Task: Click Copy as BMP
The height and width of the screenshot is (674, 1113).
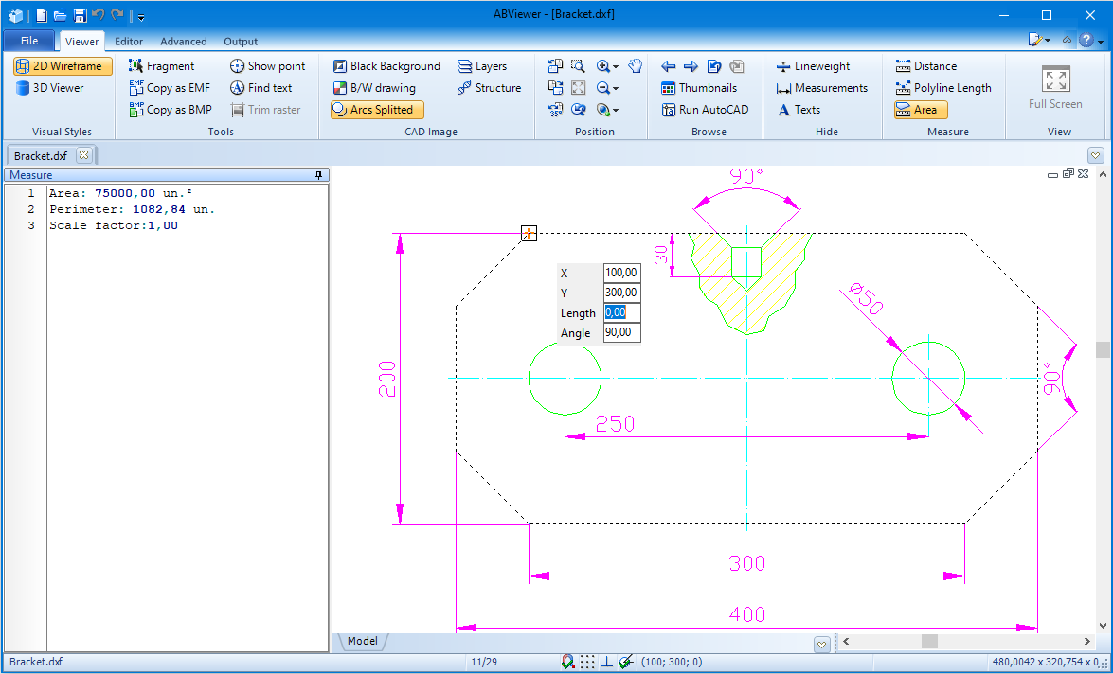Action: pyautogui.click(x=171, y=109)
